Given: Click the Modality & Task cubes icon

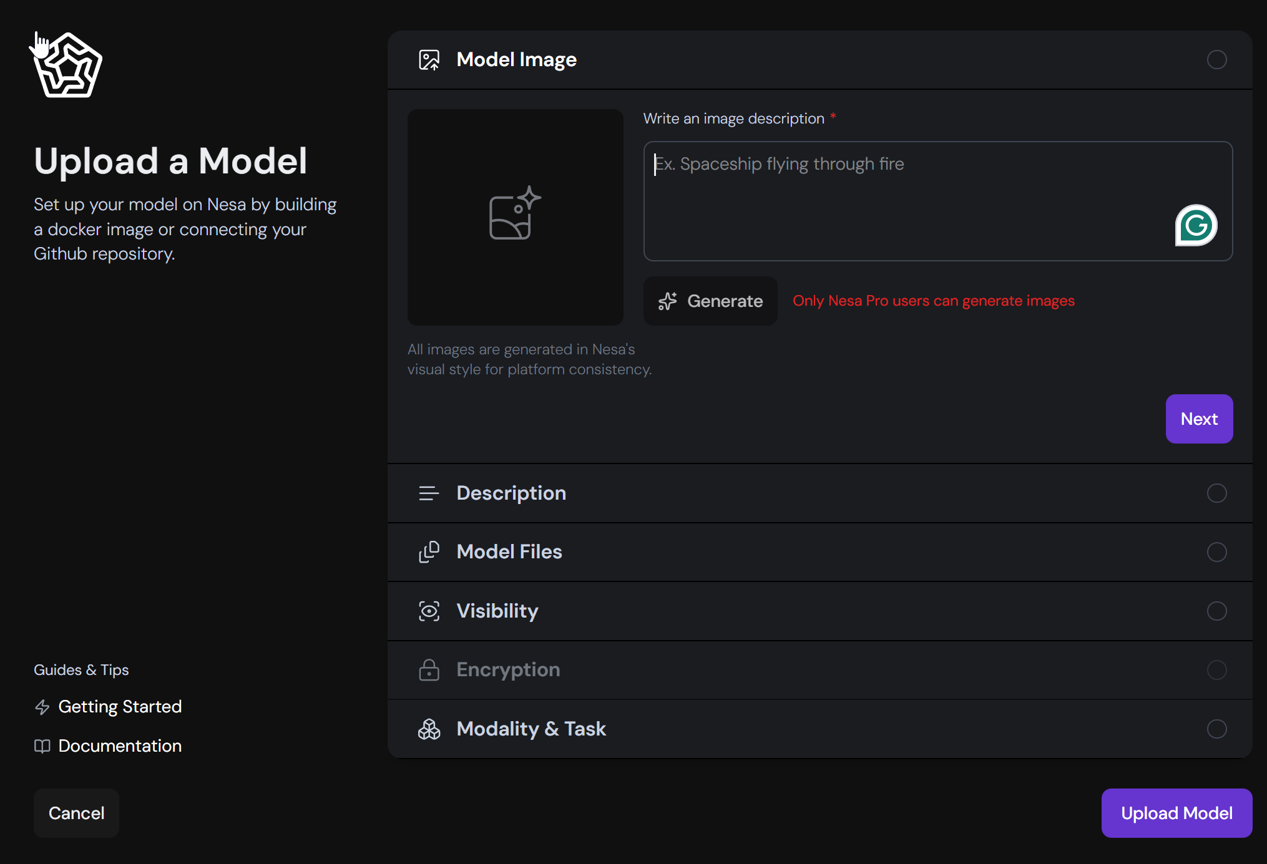Looking at the screenshot, I should (429, 729).
